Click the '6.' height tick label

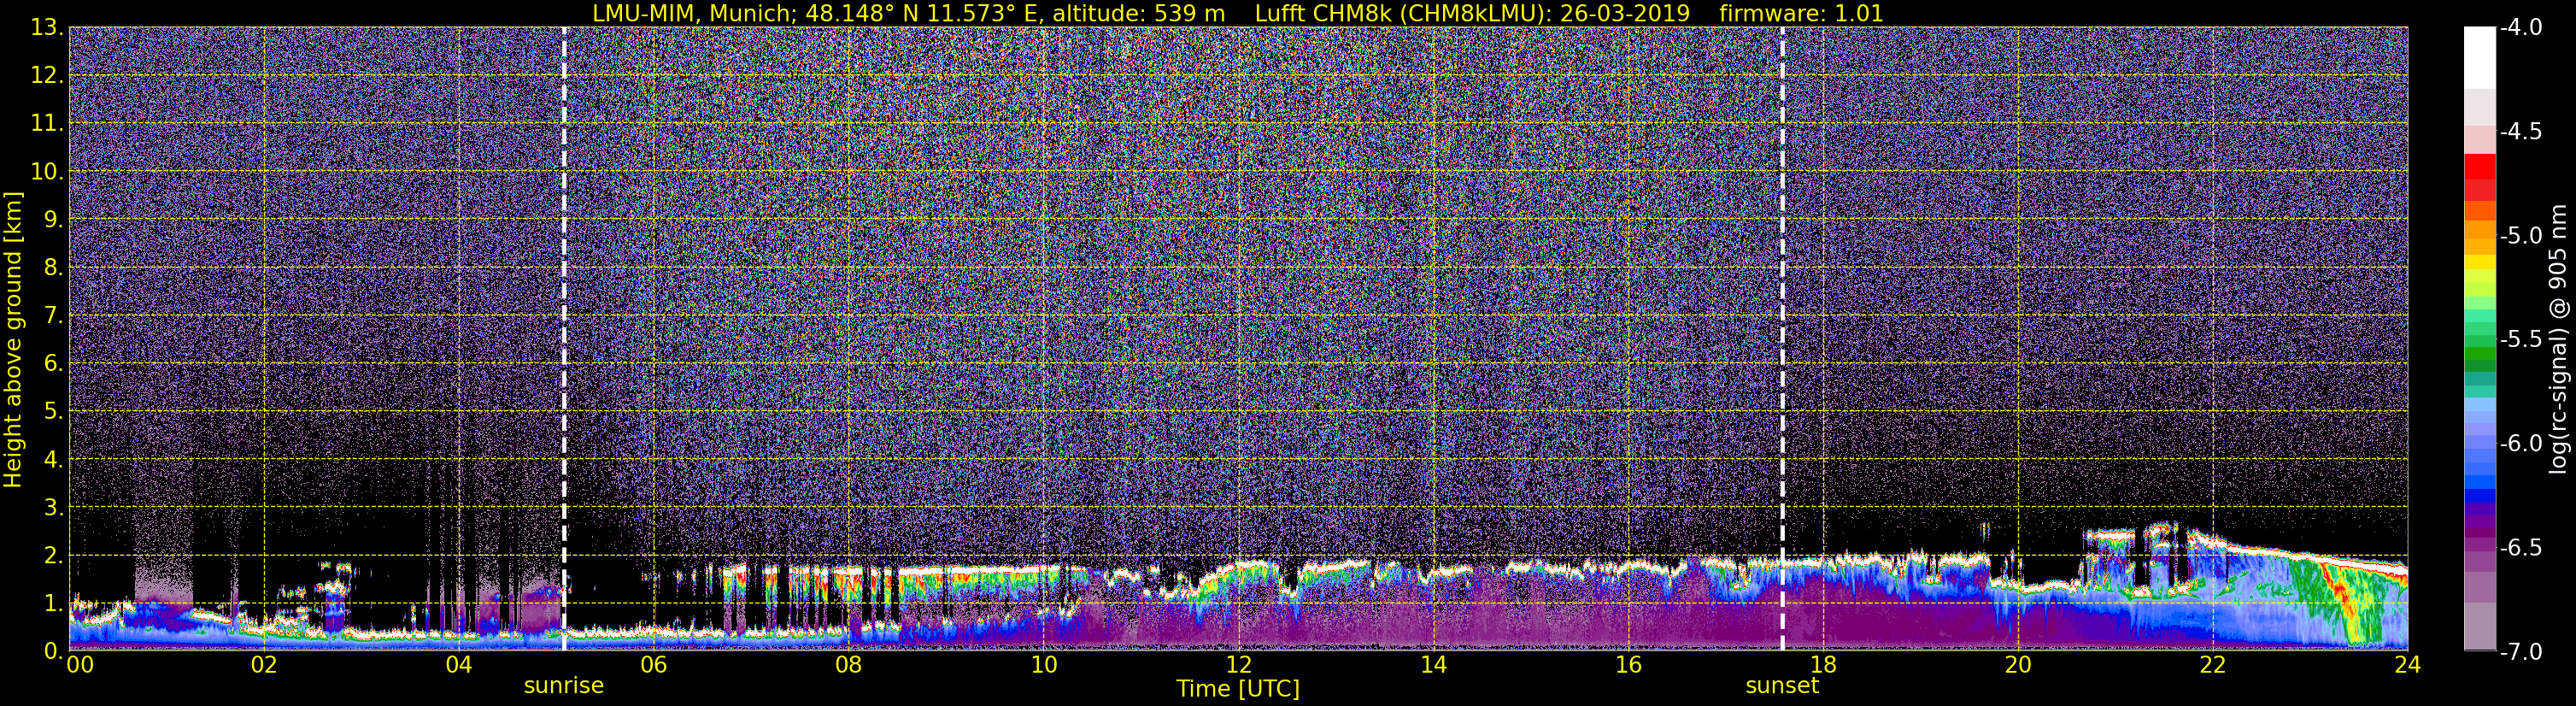54,364
